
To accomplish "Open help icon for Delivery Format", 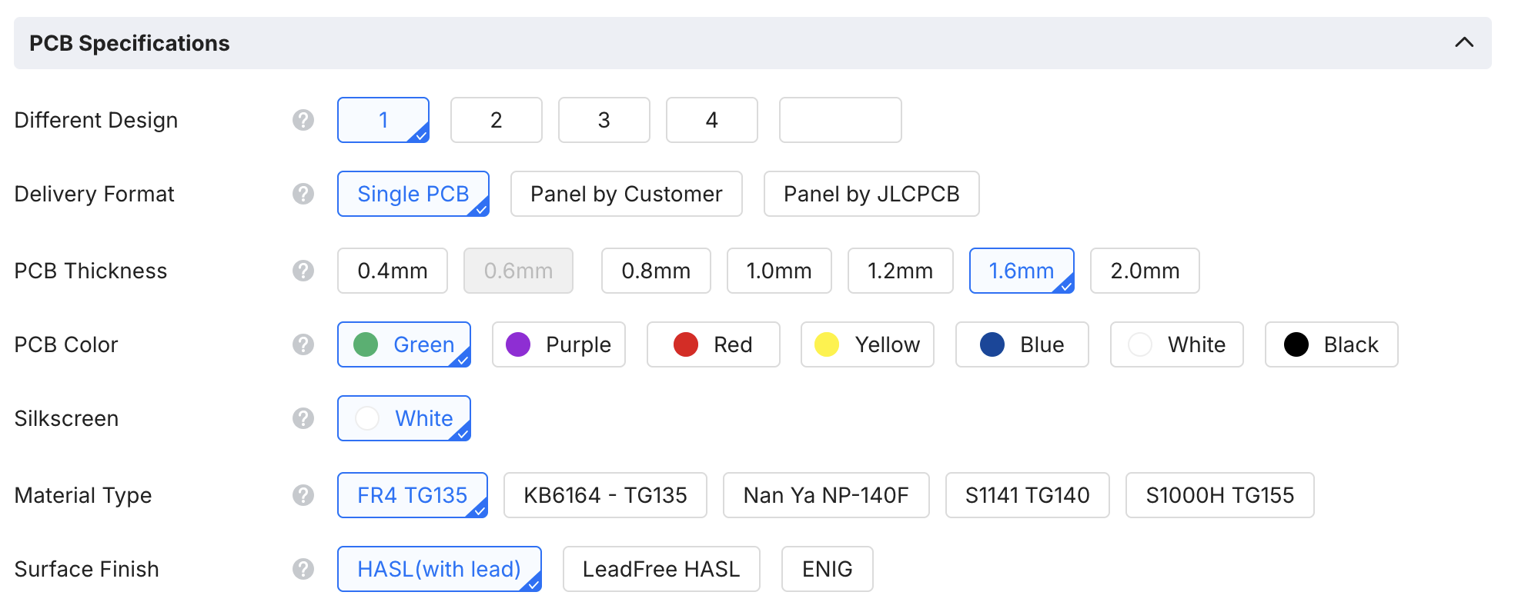I will (303, 194).
